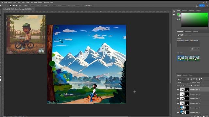Open the Image menu

(x=10, y=2)
